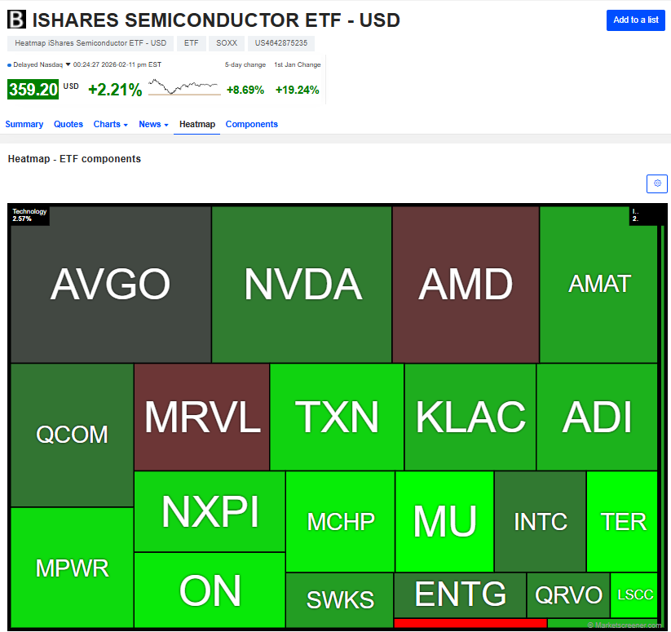Click the AVGO heatmap tile
671x632 pixels.
pos(110,285)
